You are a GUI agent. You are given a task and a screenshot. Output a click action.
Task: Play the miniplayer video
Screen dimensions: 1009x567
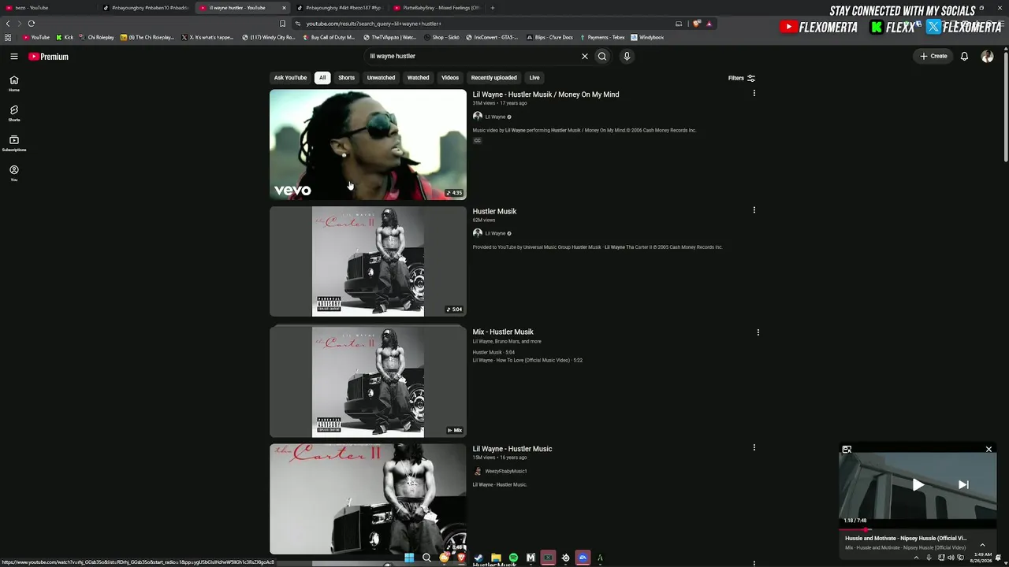pos(918,485)
